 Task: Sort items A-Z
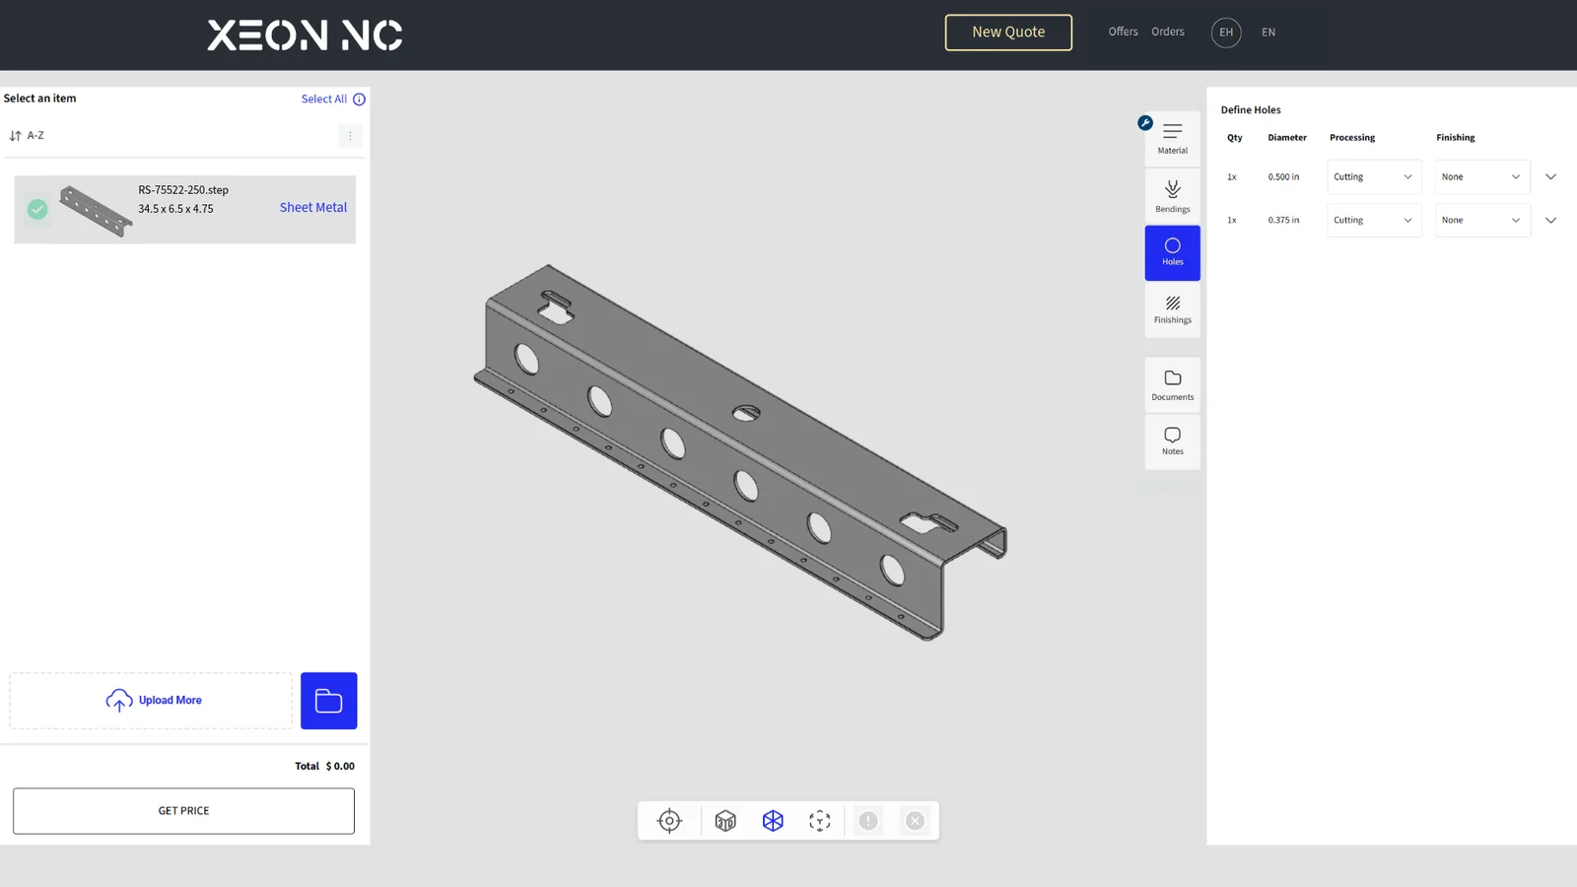27,136
